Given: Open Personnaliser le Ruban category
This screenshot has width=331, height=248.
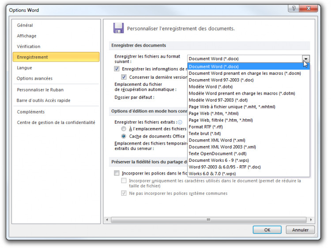Looking at the screenshot, I should point(56,90).
